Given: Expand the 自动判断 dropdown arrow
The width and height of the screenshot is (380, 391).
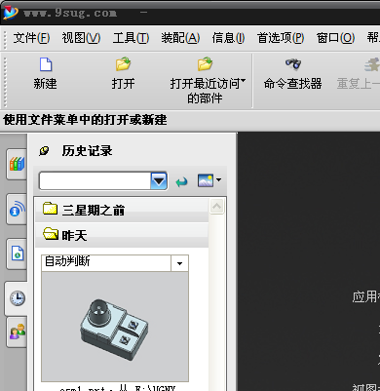Looking at the screenshot, I should [179, 263].
